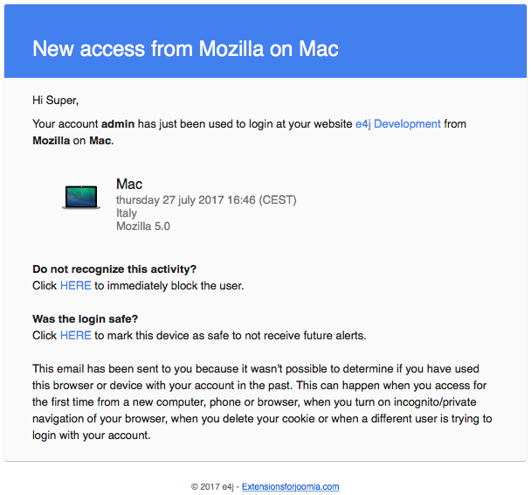Click the 'This email has been sent' paragraph
531x495 pixels.
(262, 402)
